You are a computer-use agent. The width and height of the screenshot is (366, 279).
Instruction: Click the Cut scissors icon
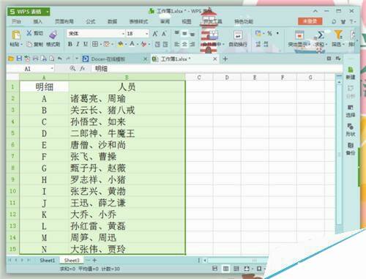(x=29, y=33)
